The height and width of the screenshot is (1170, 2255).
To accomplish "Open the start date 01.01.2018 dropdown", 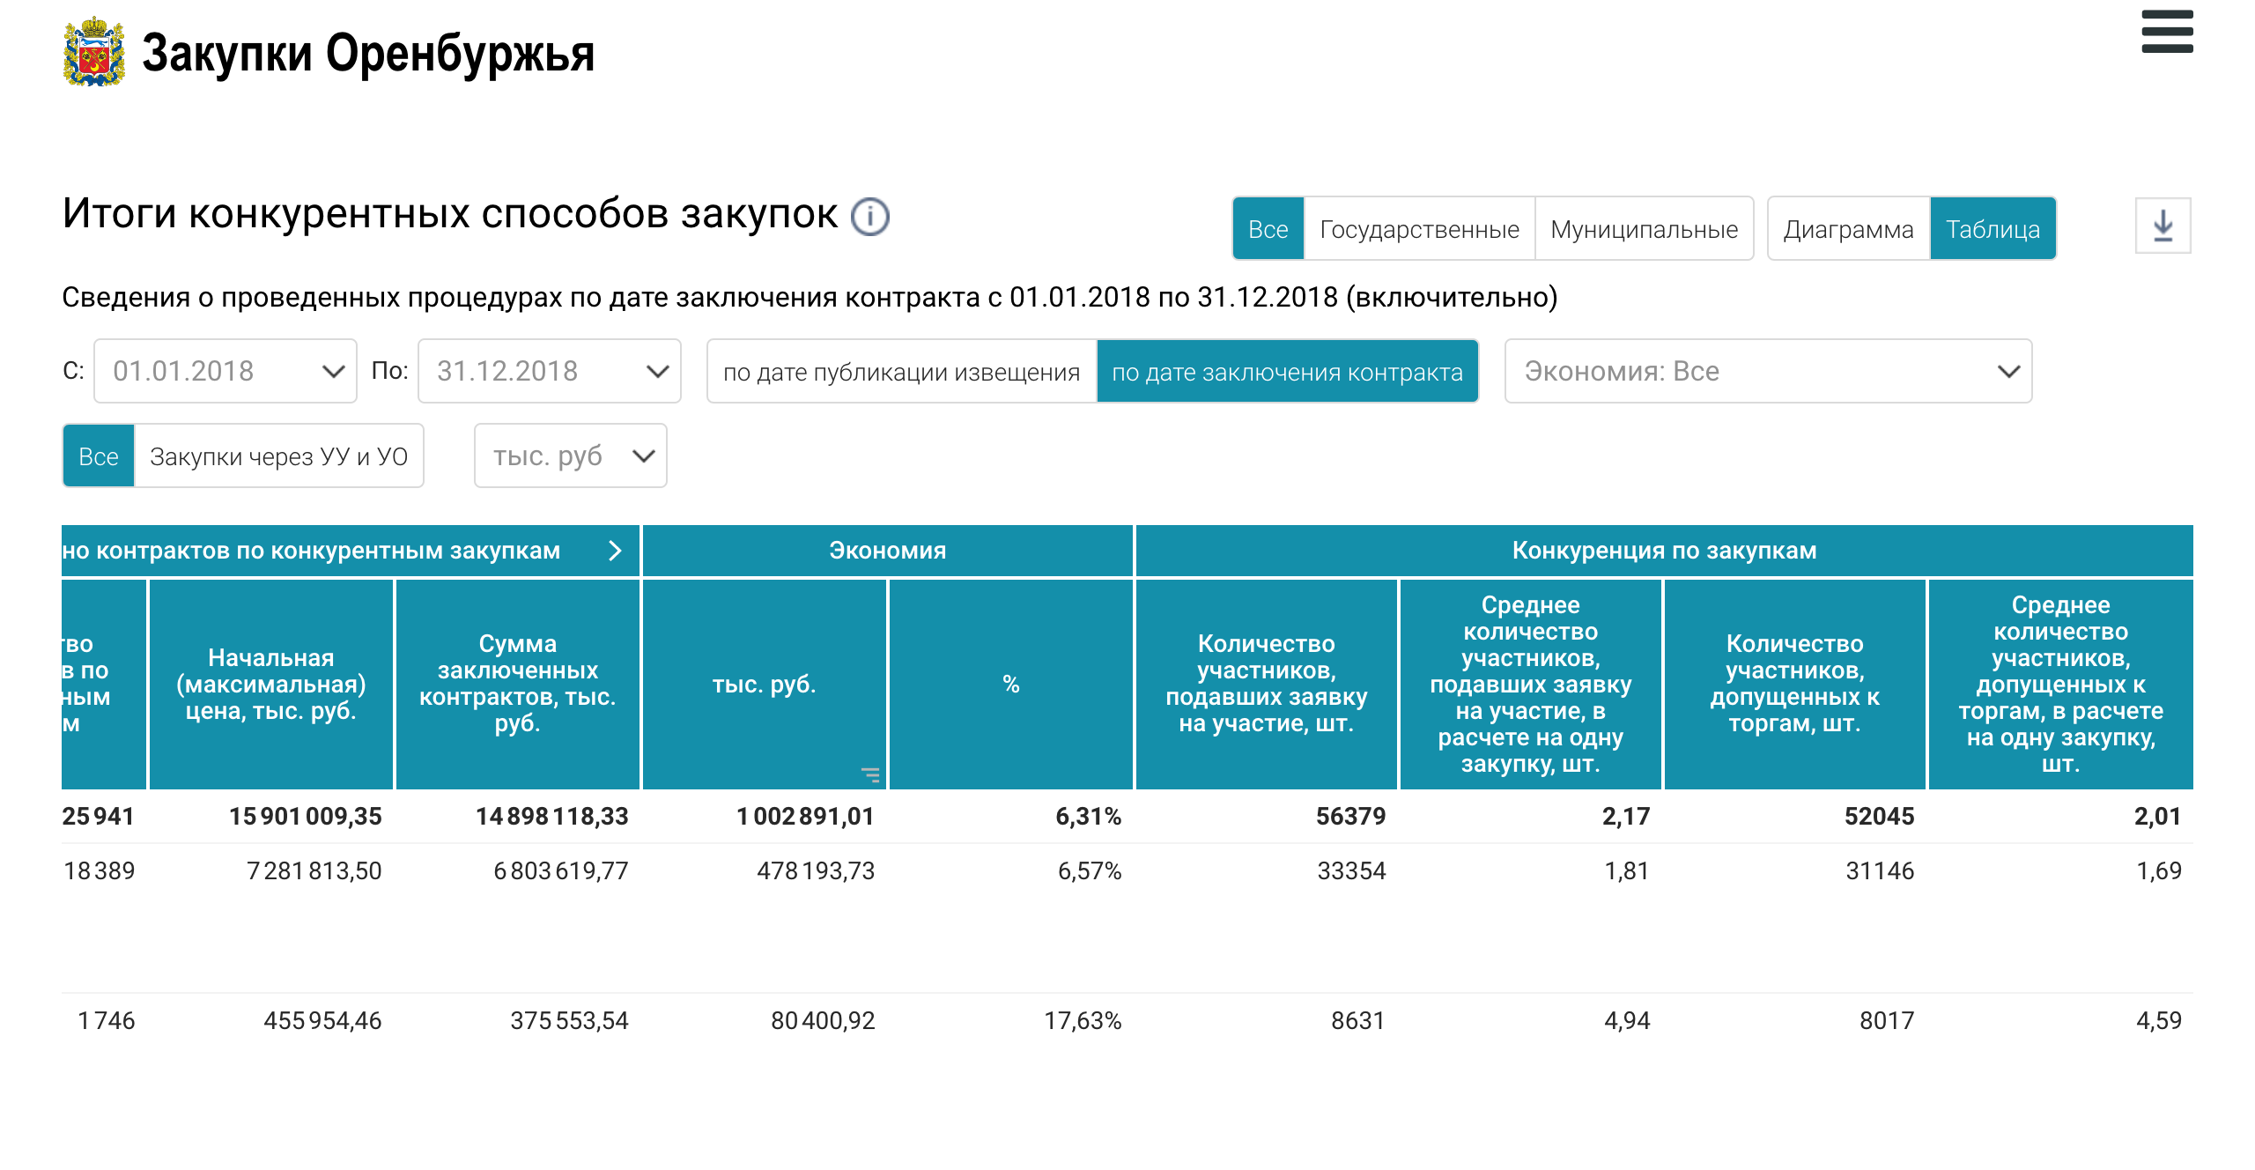I will pos(225,371).
